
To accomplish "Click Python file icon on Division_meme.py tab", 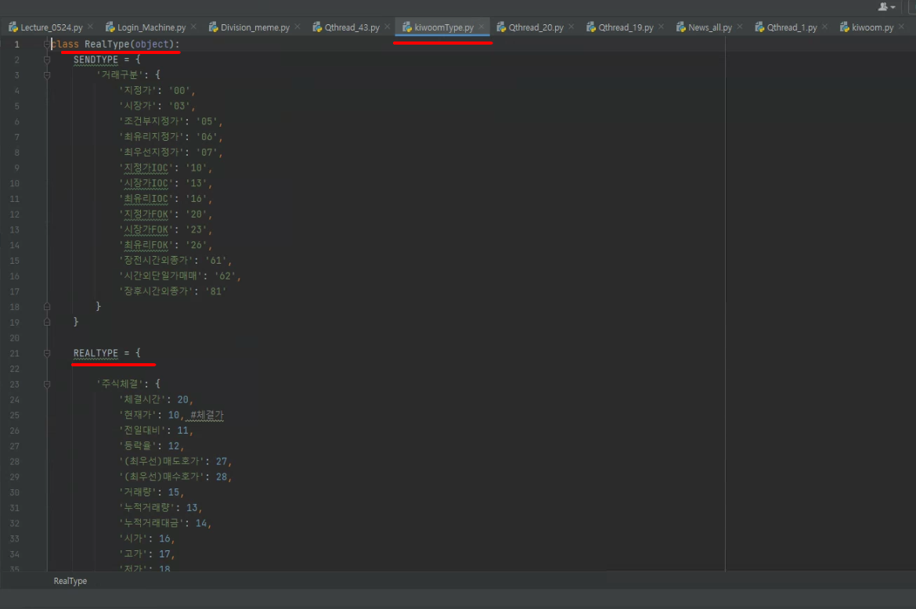I will point(213,27).
